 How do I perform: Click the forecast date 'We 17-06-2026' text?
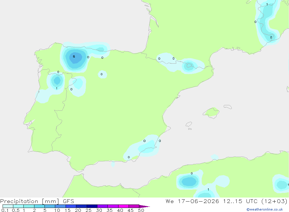pyautogui.click(x=192, y=201)
